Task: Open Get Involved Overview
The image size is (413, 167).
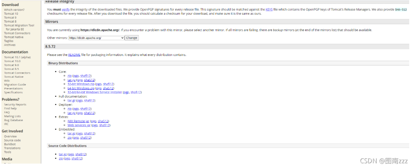Action: pos(11,136)
